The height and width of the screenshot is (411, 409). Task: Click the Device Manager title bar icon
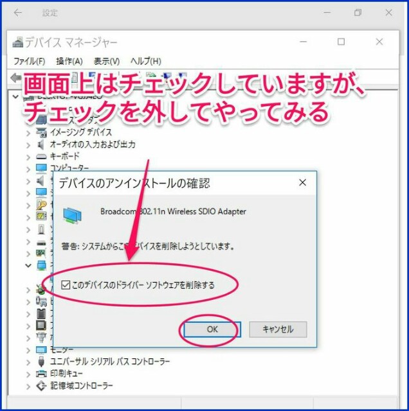17,42
